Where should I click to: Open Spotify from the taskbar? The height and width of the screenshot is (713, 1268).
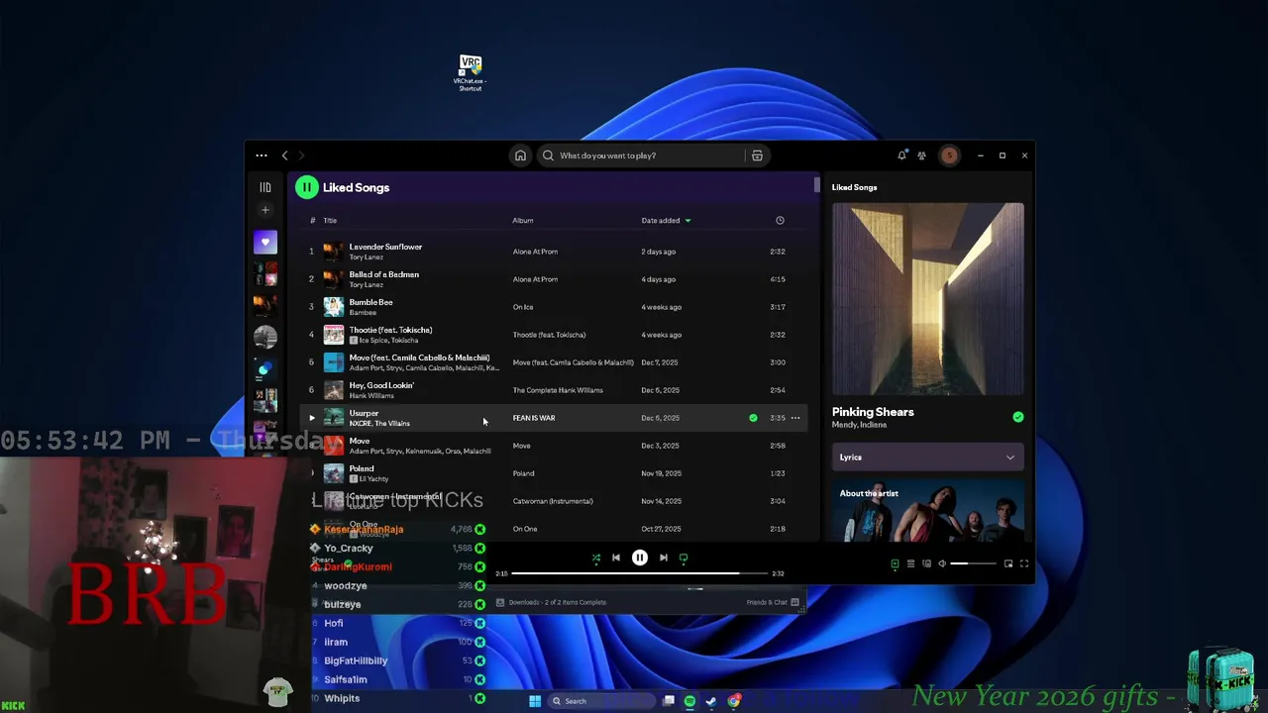(689, 701)
